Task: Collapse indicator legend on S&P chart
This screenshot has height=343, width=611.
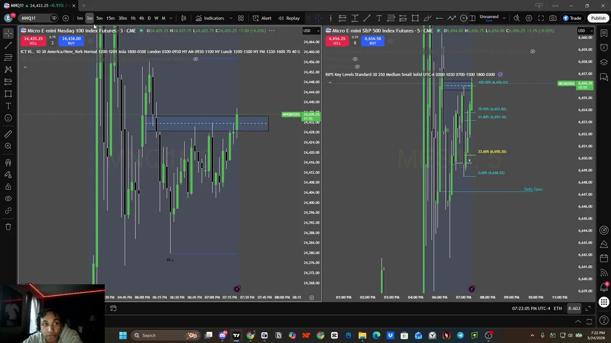Action: tap(330, 82)
